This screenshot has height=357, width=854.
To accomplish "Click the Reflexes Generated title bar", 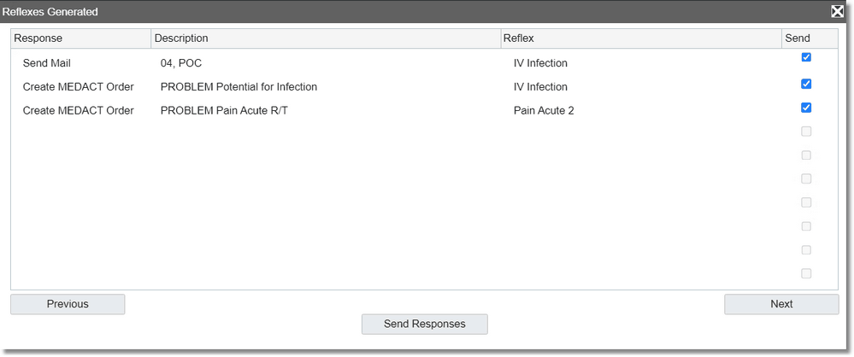I will [414, 11].
